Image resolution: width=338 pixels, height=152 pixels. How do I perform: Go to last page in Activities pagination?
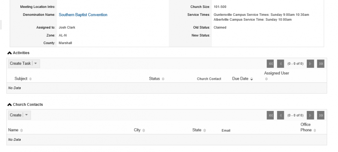coord(321,64)
